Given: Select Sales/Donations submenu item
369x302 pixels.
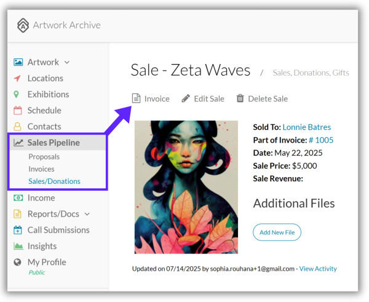Looking at the screenshot, I should coord(54,181).
